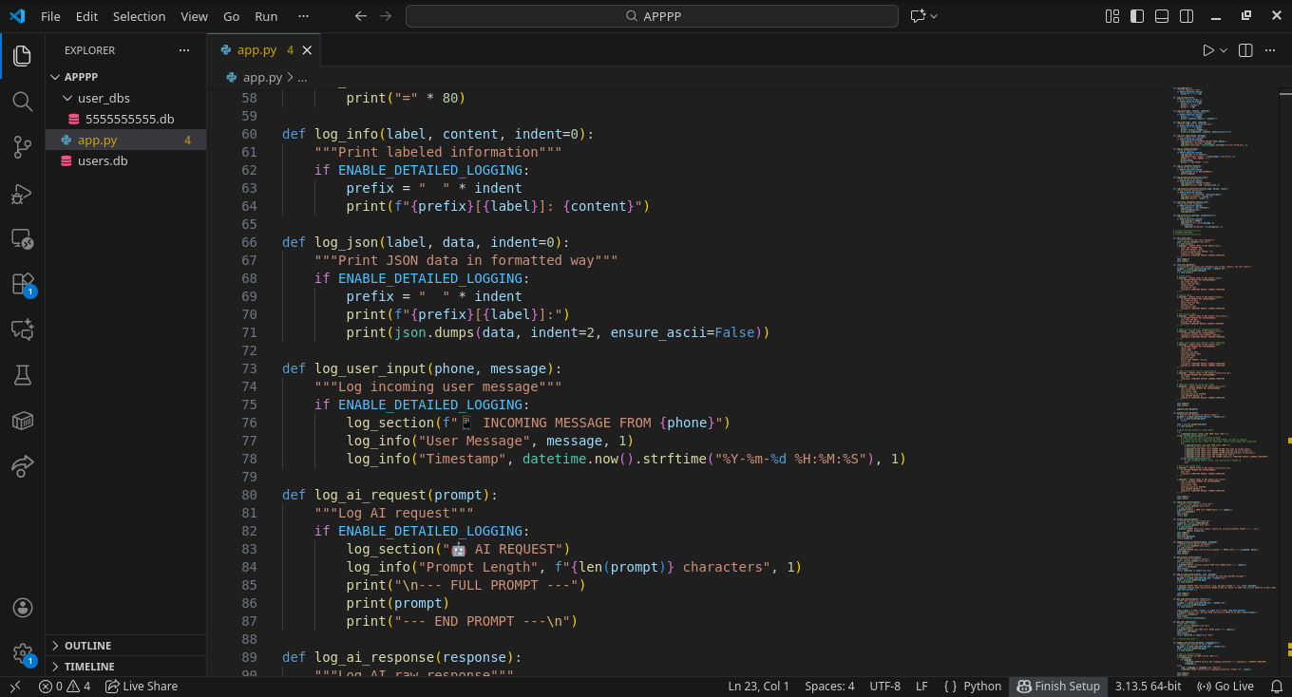Open the Search view
The height and width of the screenshot is (697, 1292).
[x=23, y=101]
